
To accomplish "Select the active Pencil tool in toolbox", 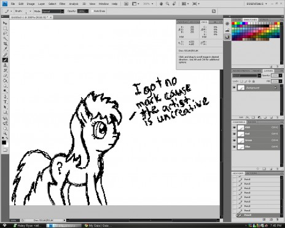I will [x=5, y=60].
